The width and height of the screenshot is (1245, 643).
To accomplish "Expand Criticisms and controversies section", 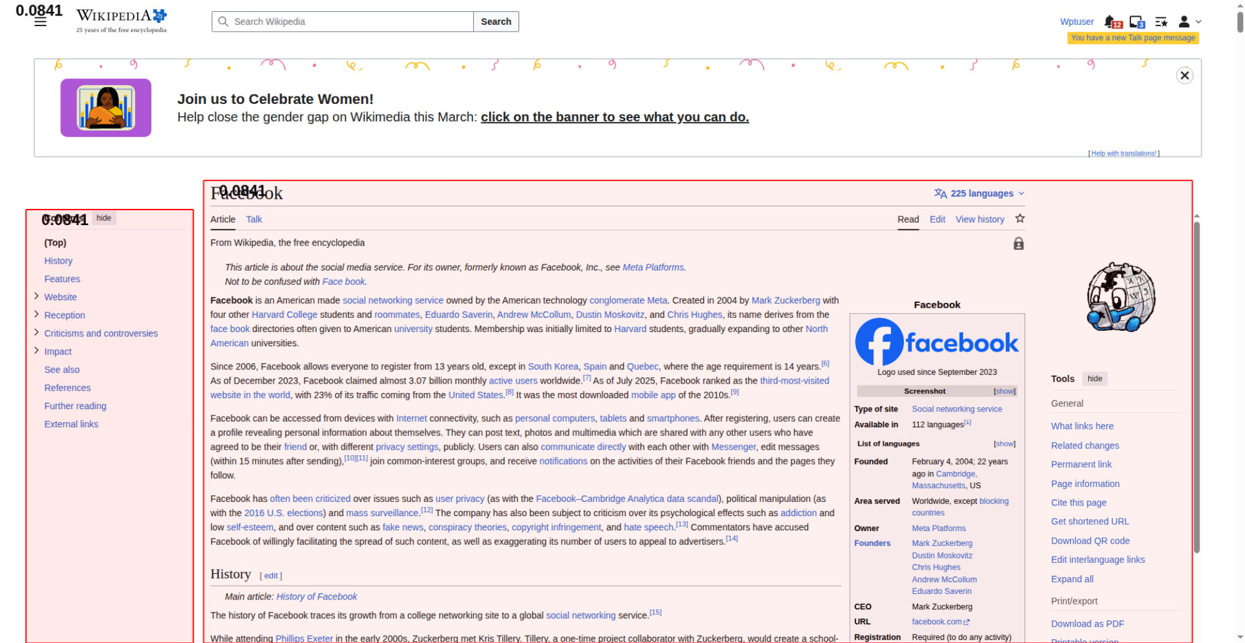I will (37, 333).
